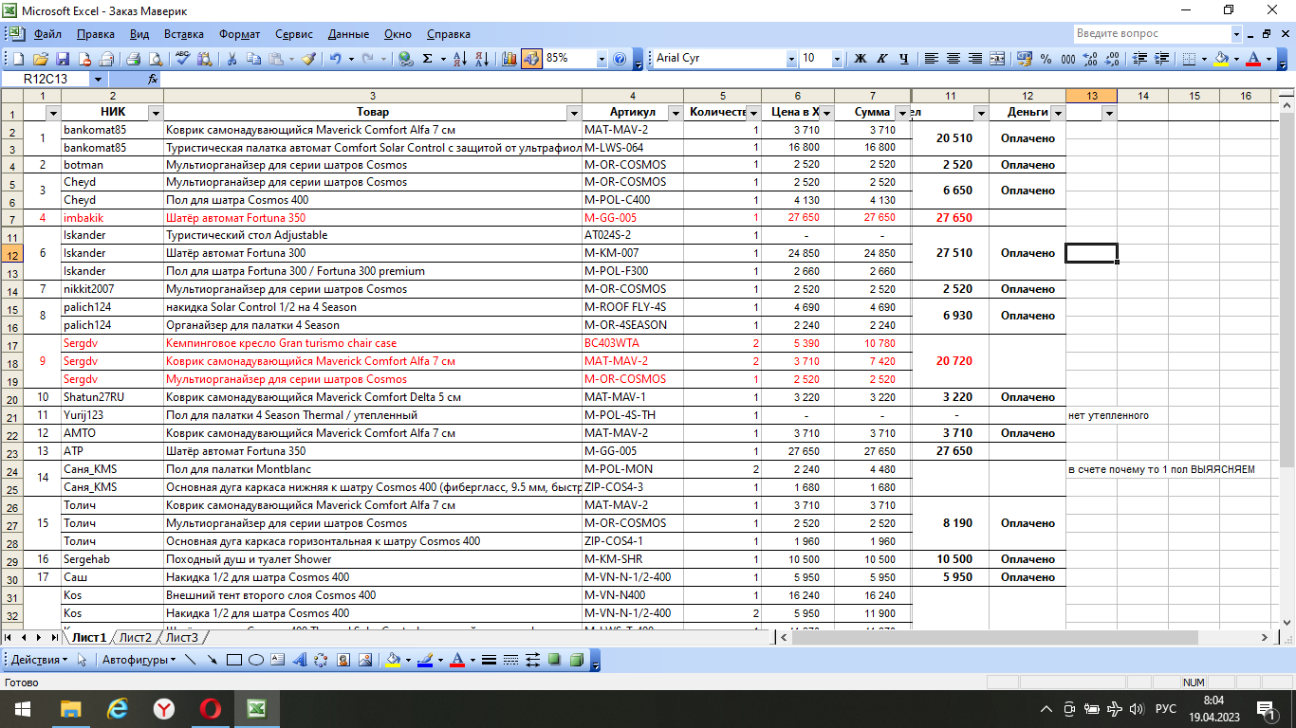The width and height of the screenshot is (1296, 728).
Task: Click the Open folder icon in the toolbar
Action: [x=41, y=59]
